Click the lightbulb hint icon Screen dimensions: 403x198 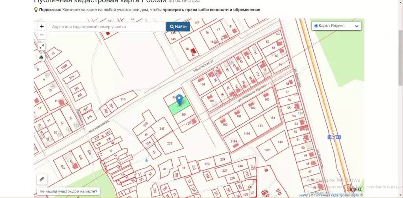coord(36,9)
